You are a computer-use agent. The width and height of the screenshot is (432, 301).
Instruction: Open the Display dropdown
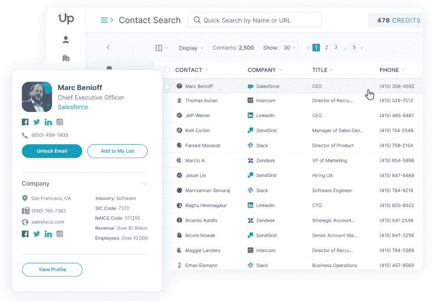(191, 48)
